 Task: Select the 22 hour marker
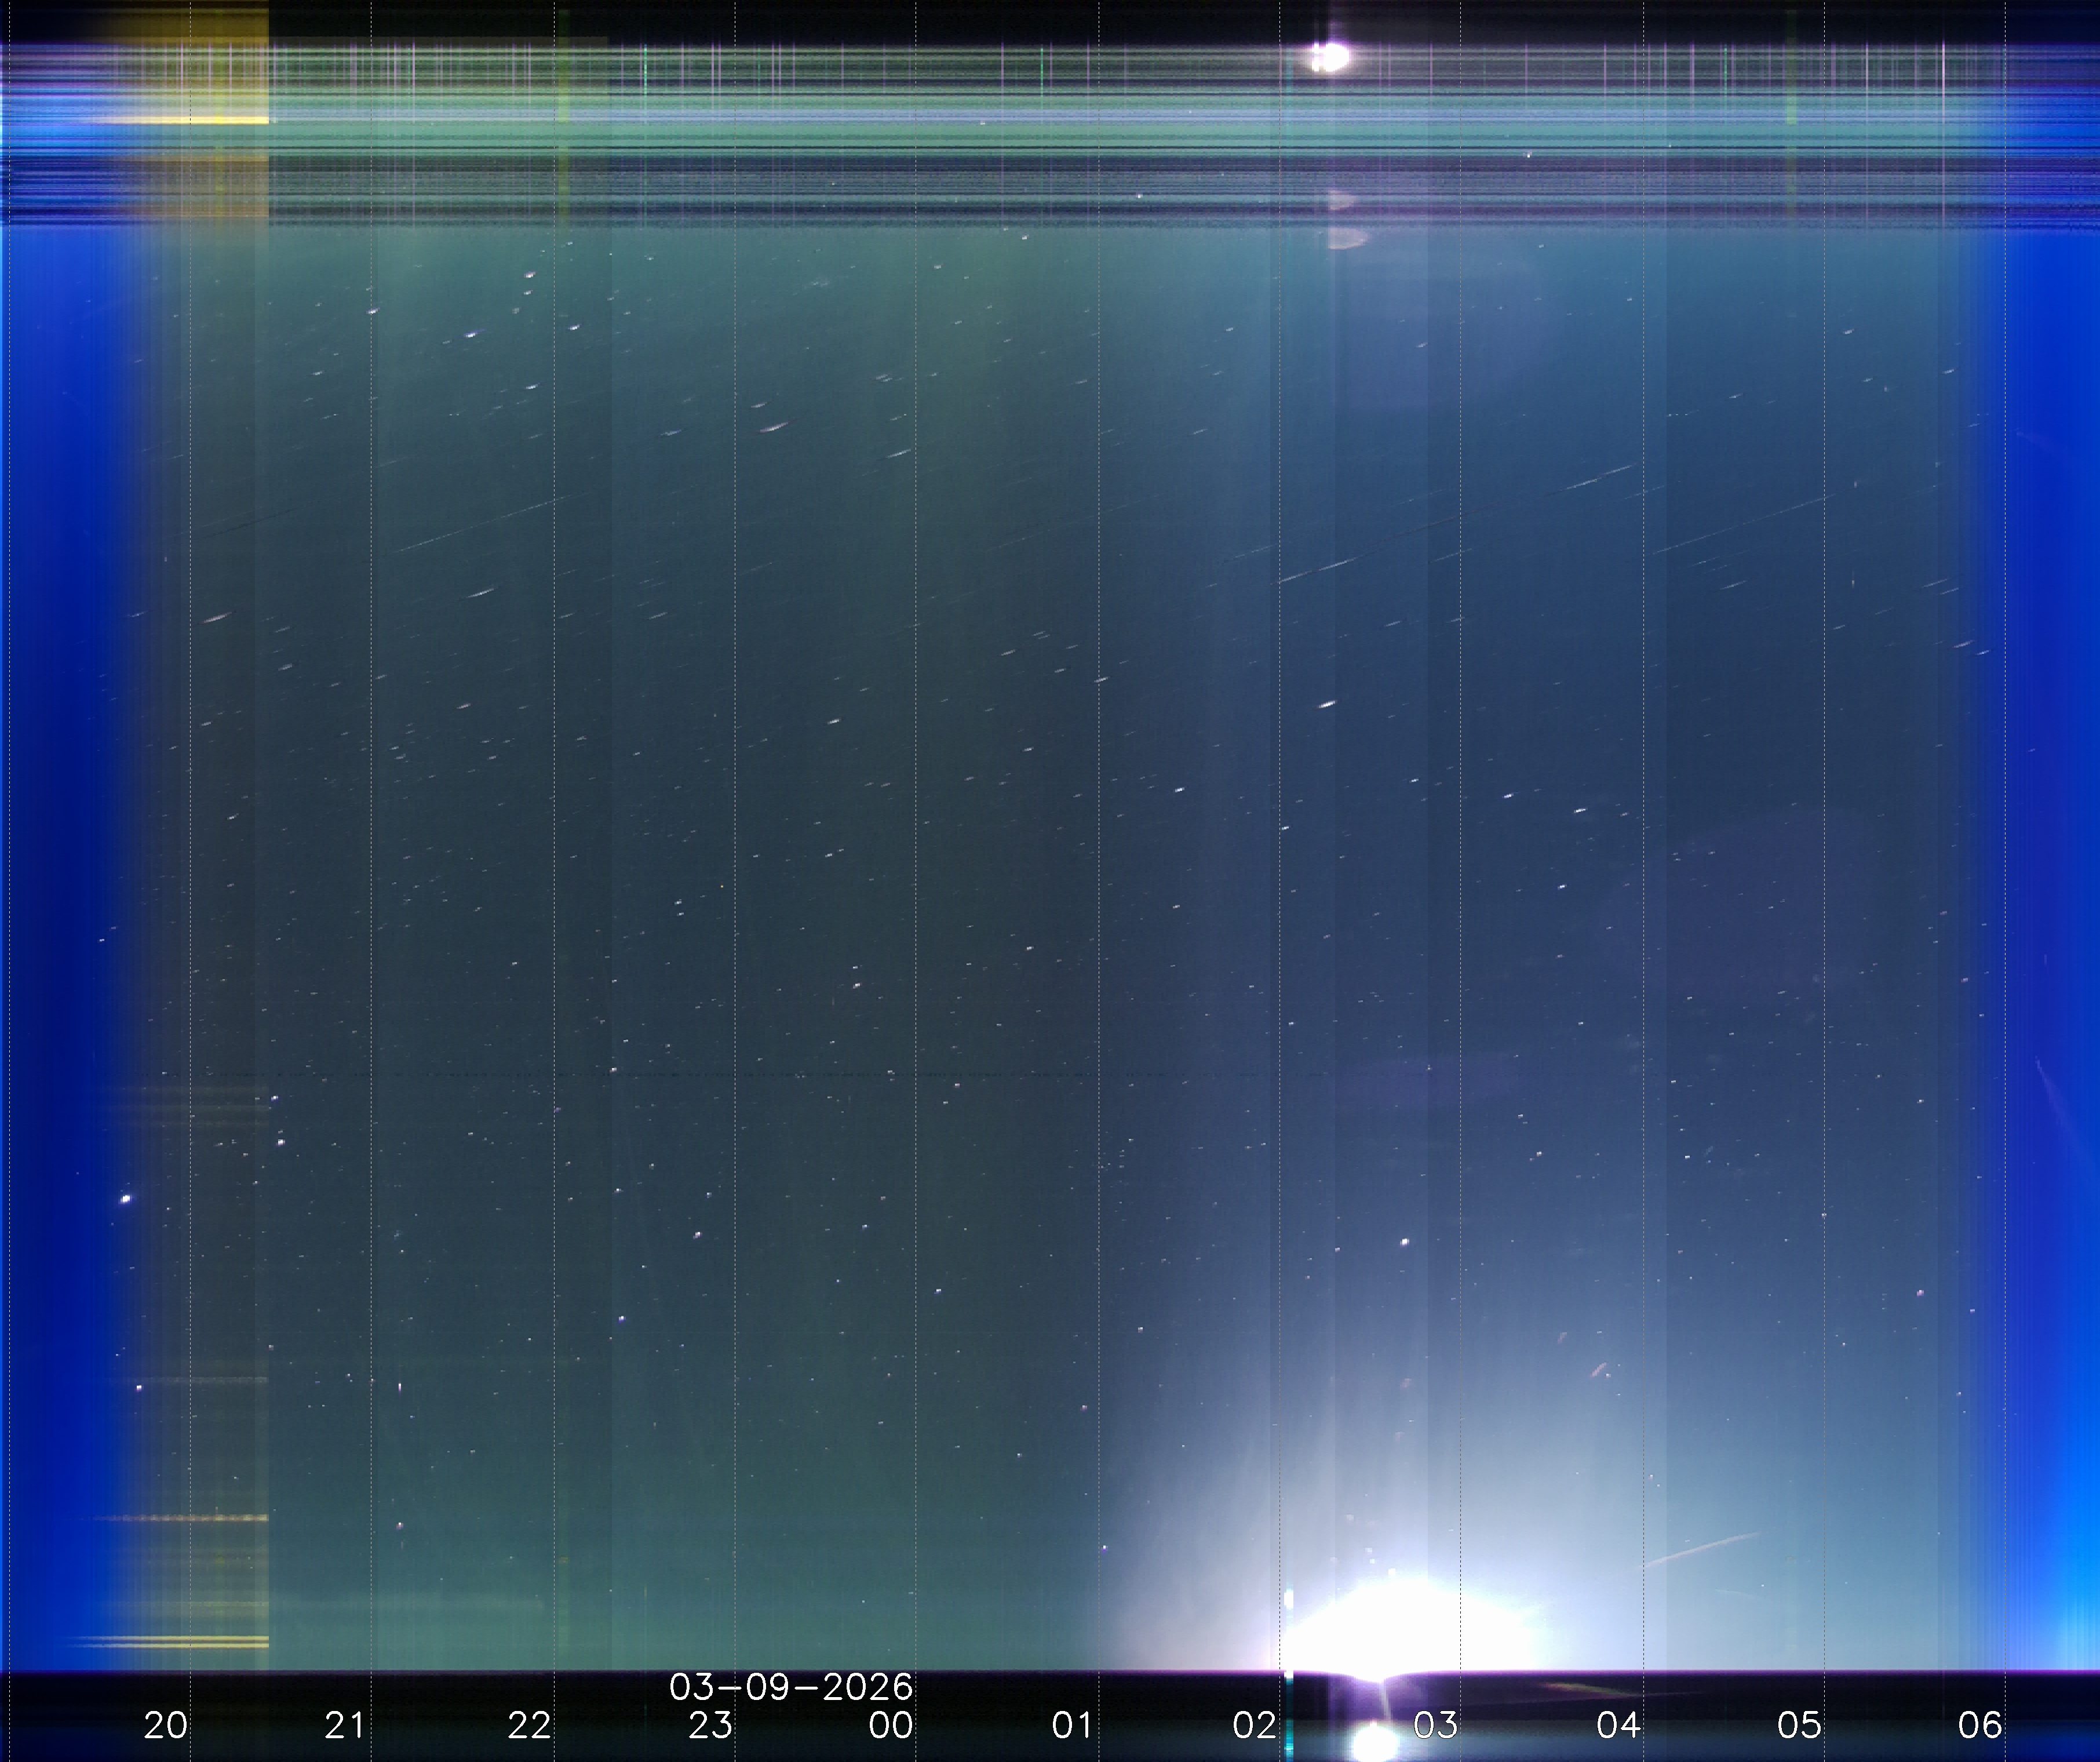click(529, 1724)
